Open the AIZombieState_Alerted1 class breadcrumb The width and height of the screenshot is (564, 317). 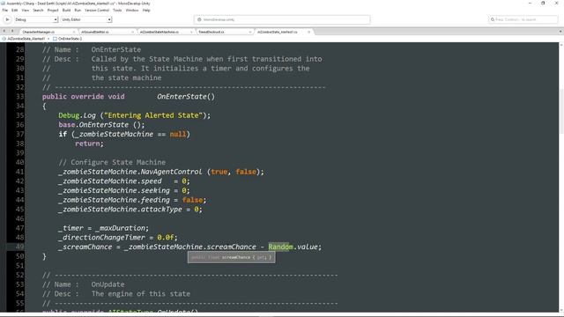(26, 39)
